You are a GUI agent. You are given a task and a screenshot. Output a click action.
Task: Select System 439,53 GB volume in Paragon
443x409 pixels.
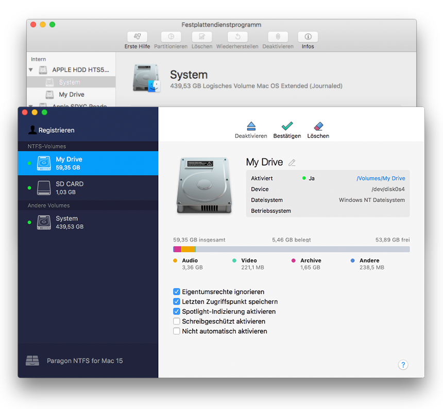88,222
